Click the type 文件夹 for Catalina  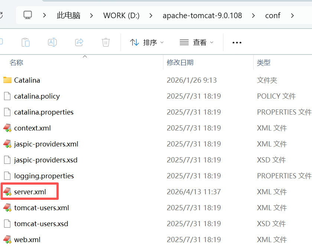(267, 80)
